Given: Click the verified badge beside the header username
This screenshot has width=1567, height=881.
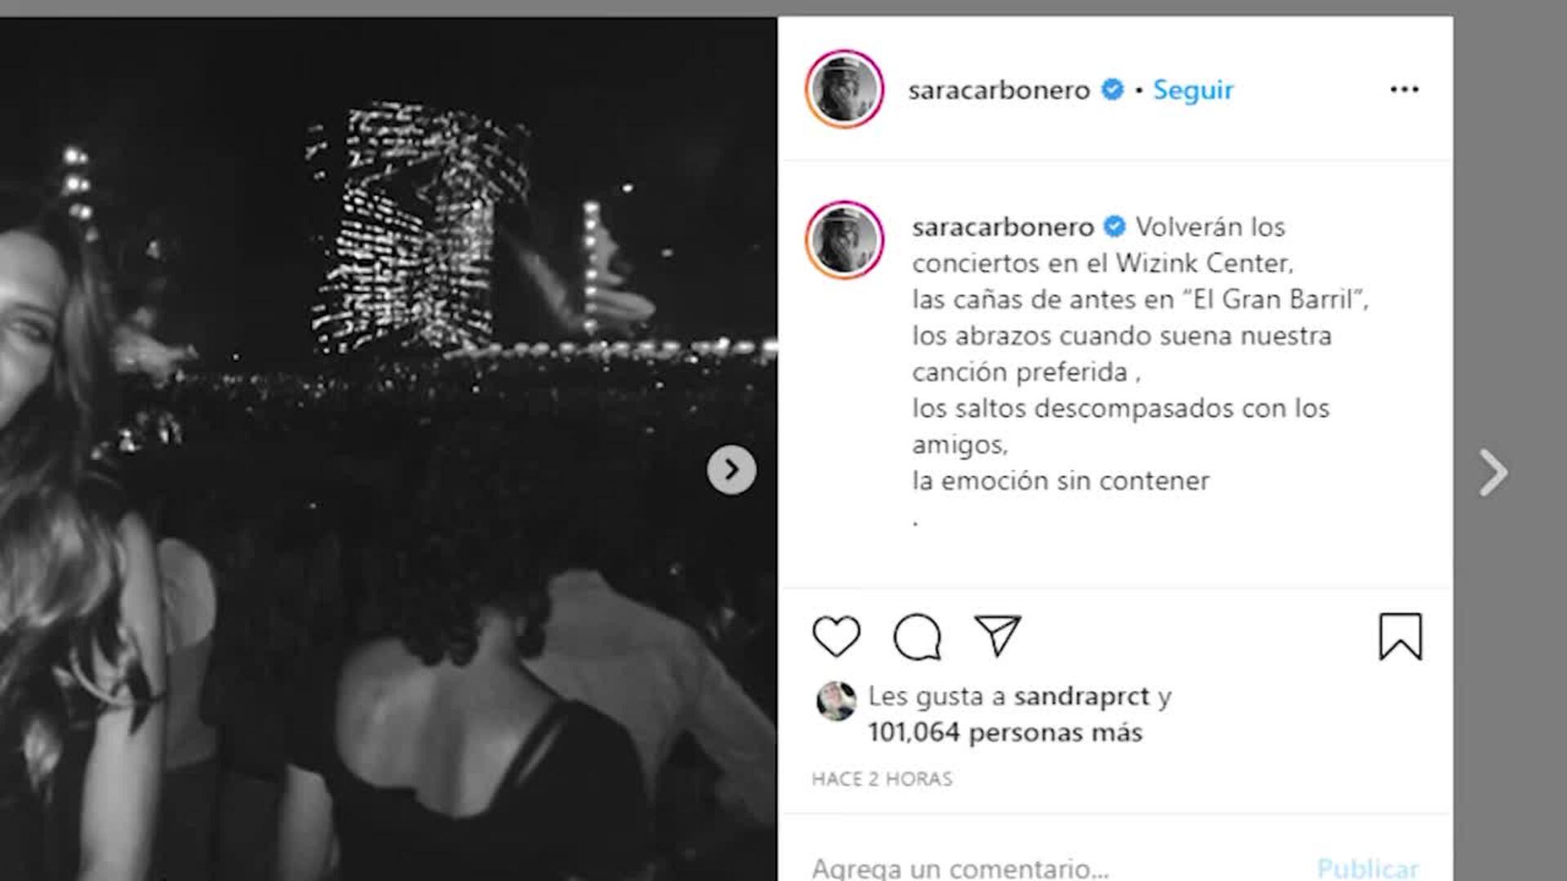Looking at the screenshot, I should [1112, 89].
